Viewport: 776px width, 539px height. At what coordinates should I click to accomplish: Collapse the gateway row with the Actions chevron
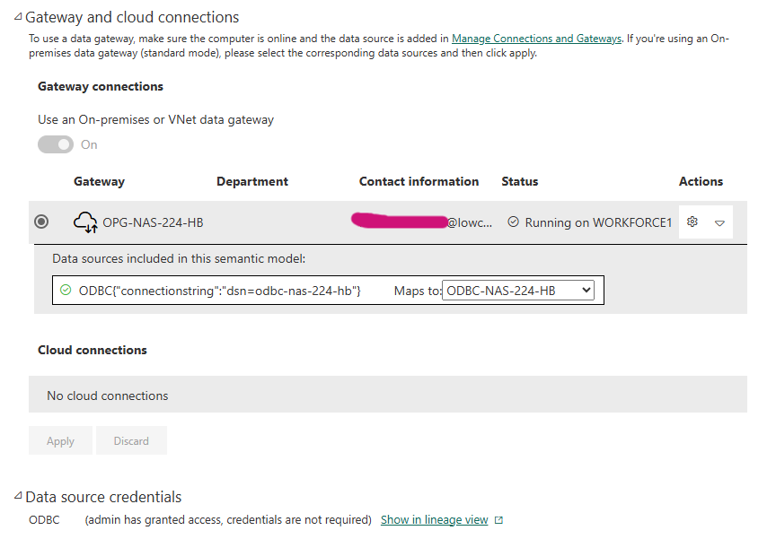coord(719,223)
